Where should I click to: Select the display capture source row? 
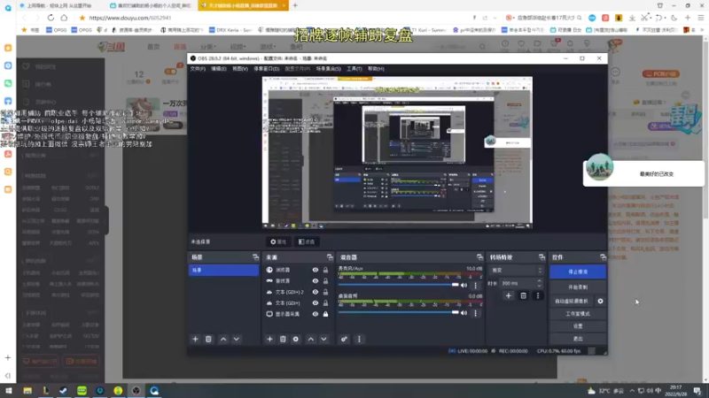(x=298, y=314)
